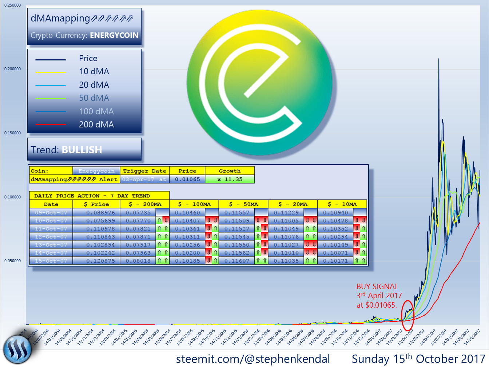Select the '03-Apr-17 at' trigger date cell

[x=144, y=179]
